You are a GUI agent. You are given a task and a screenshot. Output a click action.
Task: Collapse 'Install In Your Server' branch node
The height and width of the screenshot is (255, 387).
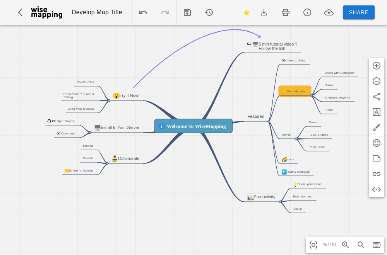point(90,133)
